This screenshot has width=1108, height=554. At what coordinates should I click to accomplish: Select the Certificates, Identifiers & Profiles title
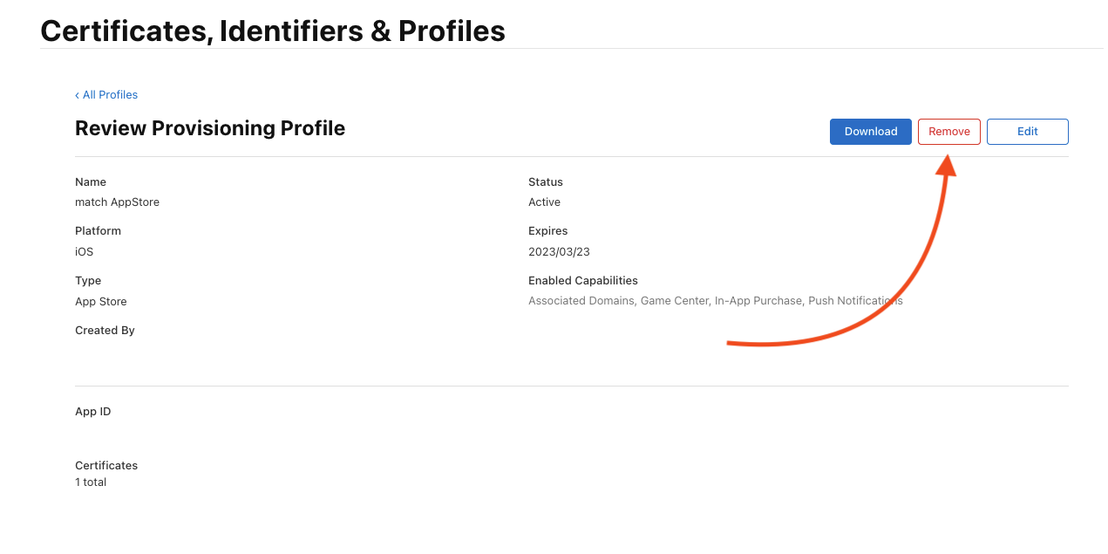(272, 31)
